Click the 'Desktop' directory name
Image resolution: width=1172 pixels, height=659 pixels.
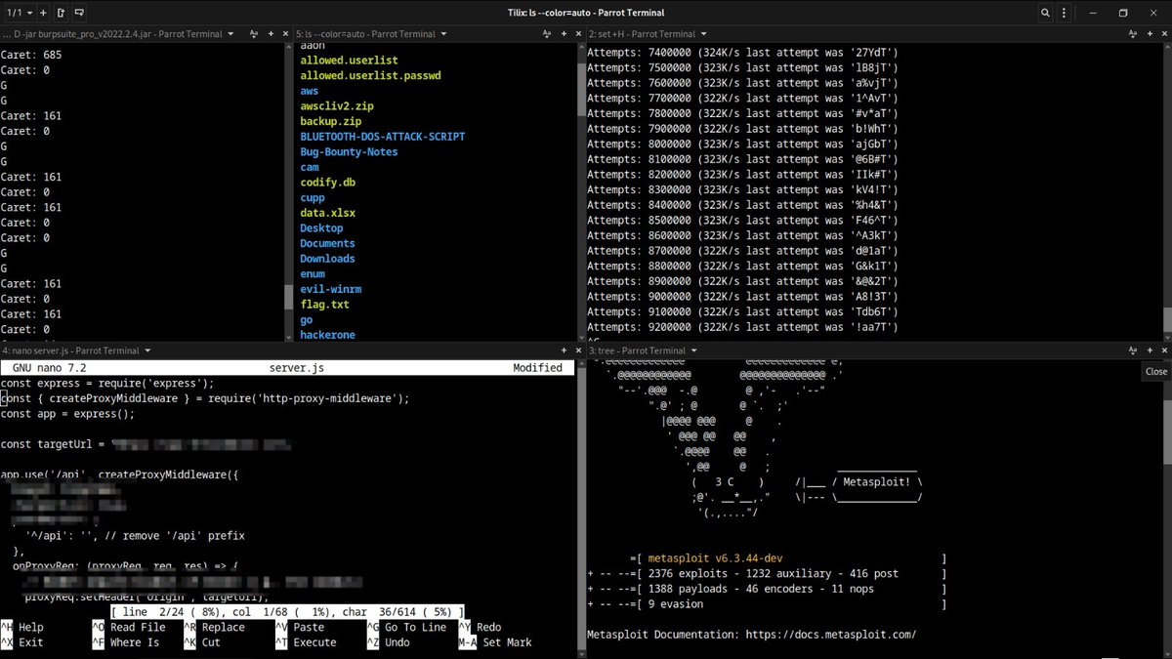pos(321,227)
